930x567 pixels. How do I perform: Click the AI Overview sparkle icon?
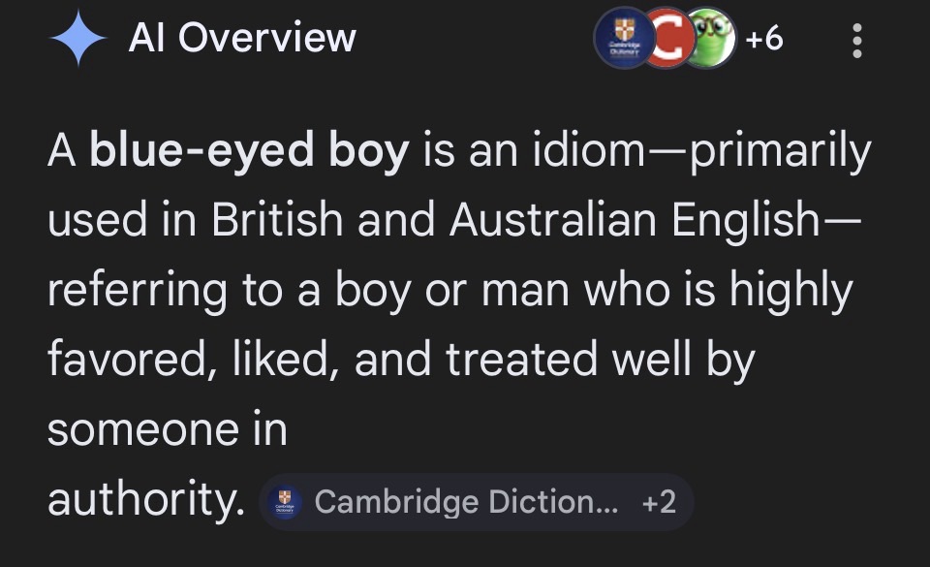coord(78,38)
